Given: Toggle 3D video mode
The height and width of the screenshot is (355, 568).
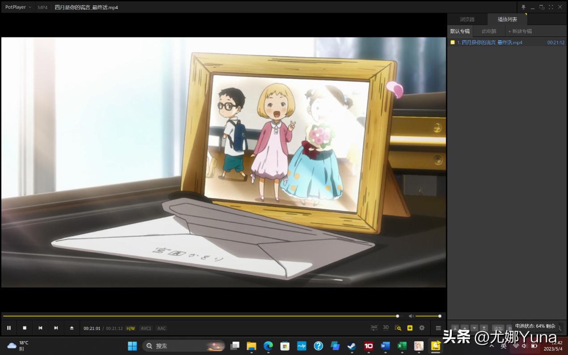Looking at the screenshot, I should click(386, 328).
